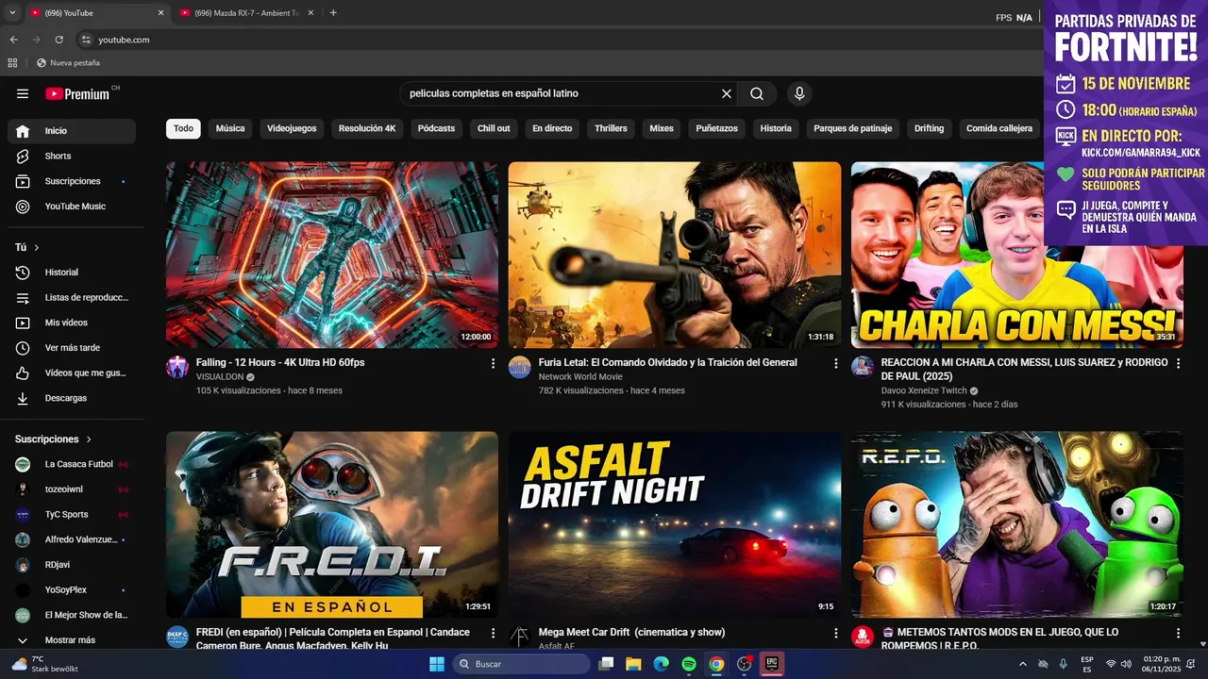This screenshot has width=1208, height=679.
Task: Play Asfalt Drift Night thumbnail
Action: point(675,524)
